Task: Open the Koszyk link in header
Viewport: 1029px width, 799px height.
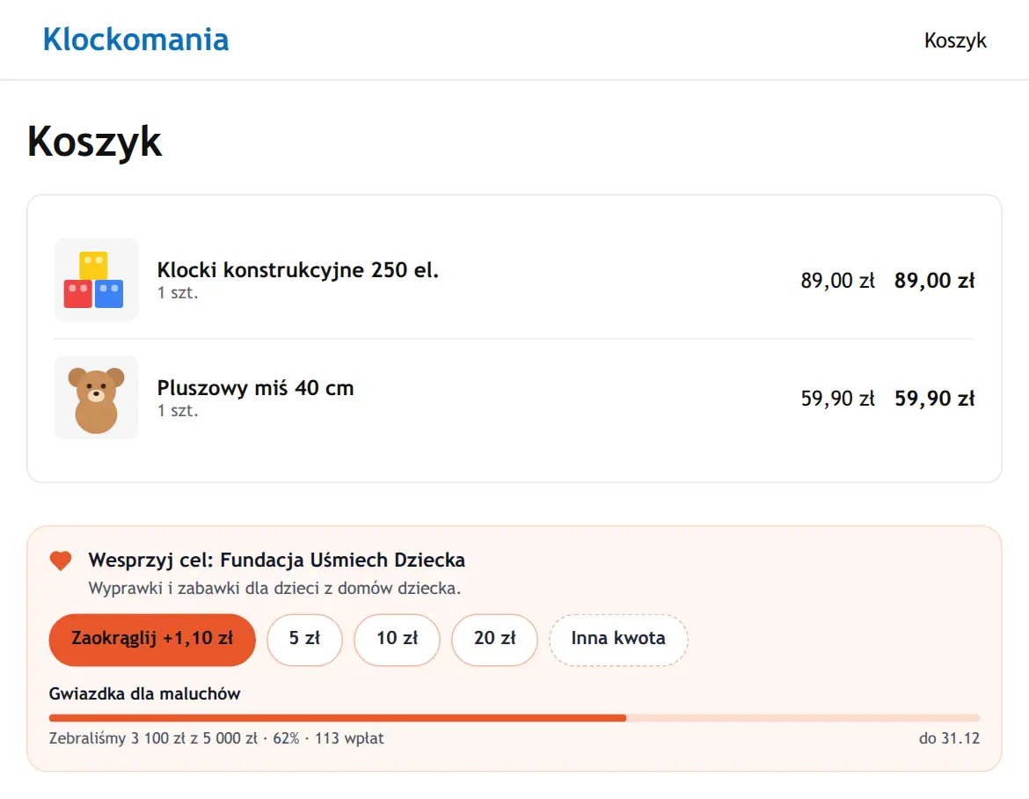Action: [955, 40]
